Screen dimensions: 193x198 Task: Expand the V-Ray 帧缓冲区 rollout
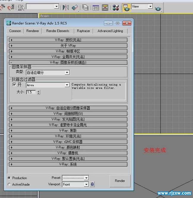[68, 51]
